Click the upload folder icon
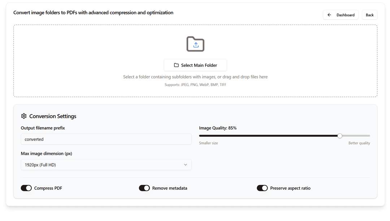The height and width of the screenshot is (221, 390). pyautogui.click(x=195, y=44)
